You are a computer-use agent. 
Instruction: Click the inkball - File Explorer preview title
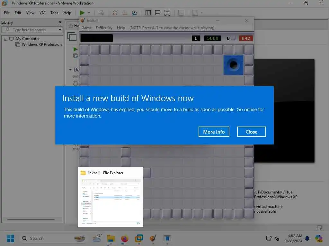coord(106,173)
